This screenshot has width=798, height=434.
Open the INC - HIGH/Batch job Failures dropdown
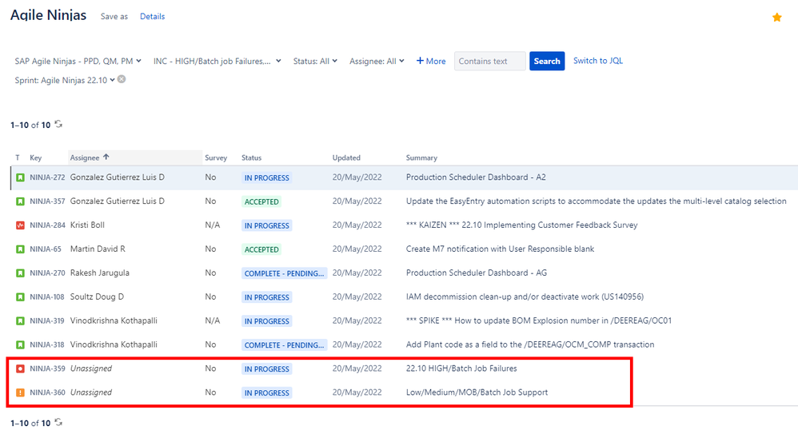click(x=217, y=61)
